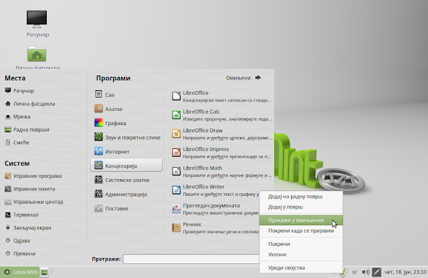This screenshot has height=278, width=428.
Task: Choose Додај на радну површ
Action: (301, 196)
